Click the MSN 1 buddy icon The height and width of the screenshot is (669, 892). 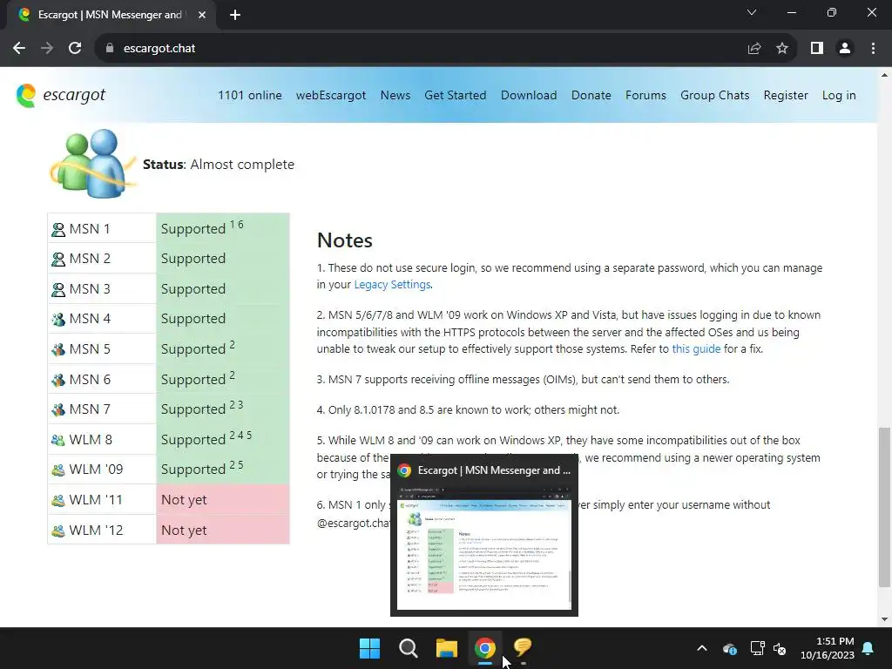click(58, 229)
